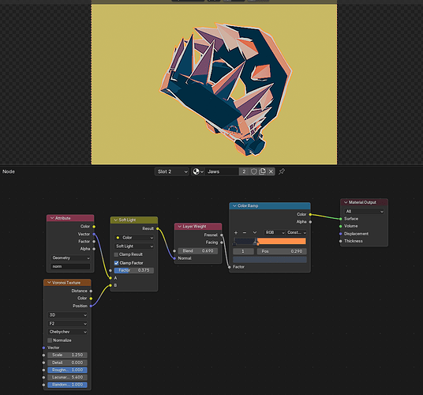Collapse the Attribute node
Screen dimensions: 423x395
point(52,218)
